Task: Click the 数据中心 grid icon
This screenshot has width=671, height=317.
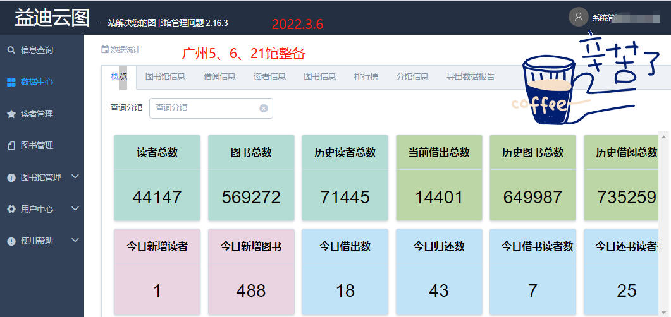Action: 11,82
